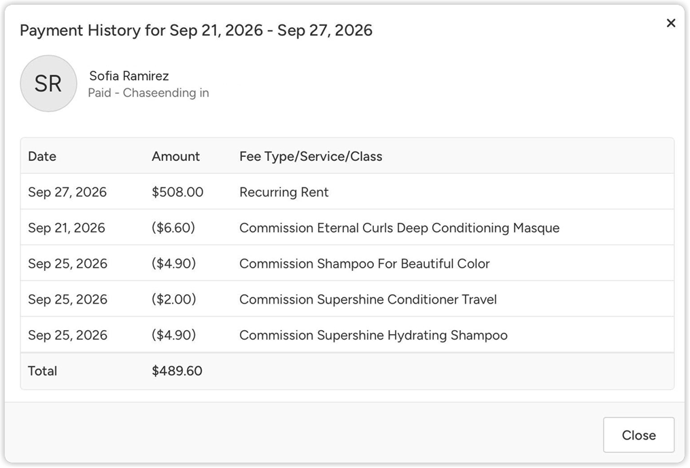Screen dimensions: 690x468
Task: Click the SR avatar for Sofia Ramirez
Action: (x=48, y=84)
